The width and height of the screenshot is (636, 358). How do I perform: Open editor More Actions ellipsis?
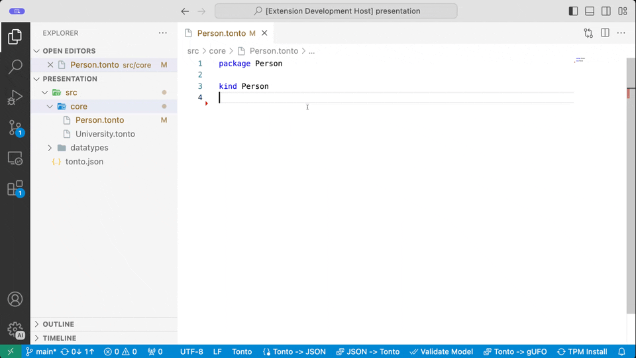621,33
